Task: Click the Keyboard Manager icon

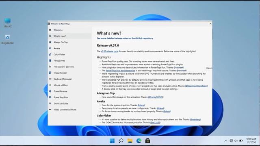Action: (x=50, y=79)
